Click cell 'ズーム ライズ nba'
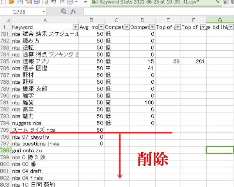Viewport: 234px width, 187px height. (x=45, y=130)
